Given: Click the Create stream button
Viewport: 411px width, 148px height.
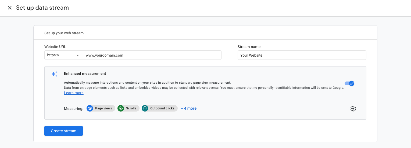Looking at the screenshot, I should pos(63,131).
